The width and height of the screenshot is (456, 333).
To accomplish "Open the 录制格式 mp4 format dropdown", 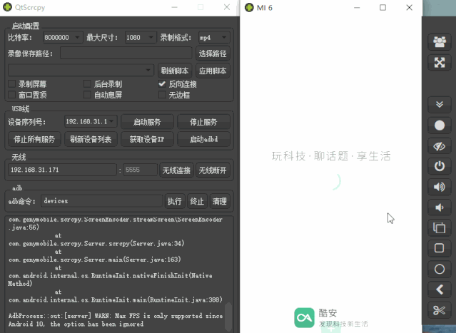I will pos(214,38).
